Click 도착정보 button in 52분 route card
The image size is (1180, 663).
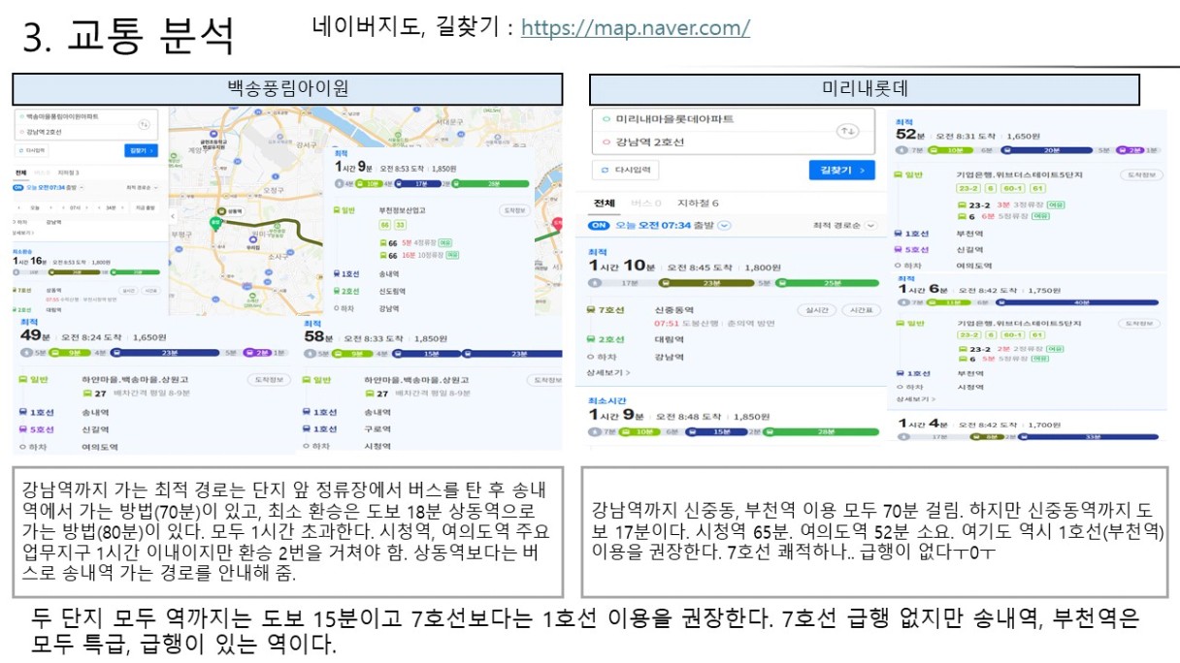click(1140, 174)
